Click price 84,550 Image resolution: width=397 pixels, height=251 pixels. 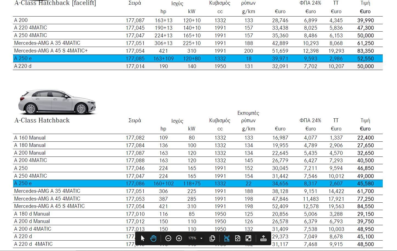coord(365,206)
